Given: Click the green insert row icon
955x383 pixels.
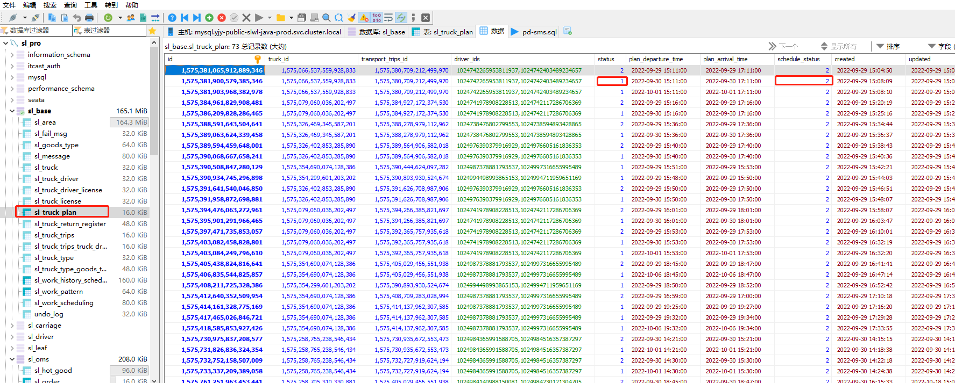Looking at the screenshot, I should click(x=209, y=18).
